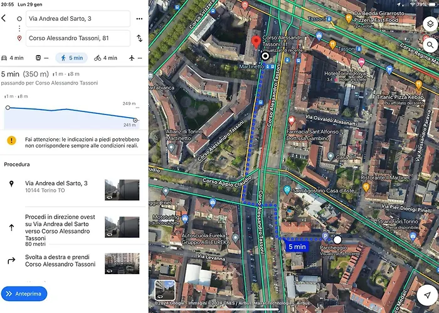Choose cycling mode 4 min
The width and height of the screenshot is (439, 313).
coord(105,58)
